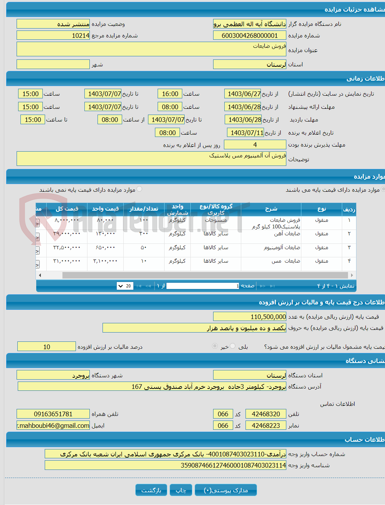The height and width of the screenshot is (505, 385).
Task: Sort by 'قیمت واحد' column header
Action: (105, 209)
